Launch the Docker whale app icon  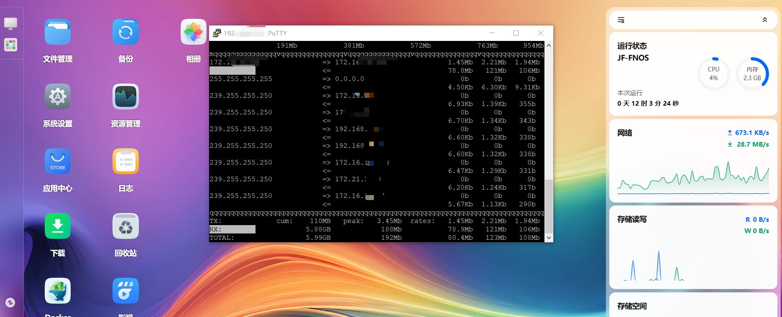click(58, 291)
